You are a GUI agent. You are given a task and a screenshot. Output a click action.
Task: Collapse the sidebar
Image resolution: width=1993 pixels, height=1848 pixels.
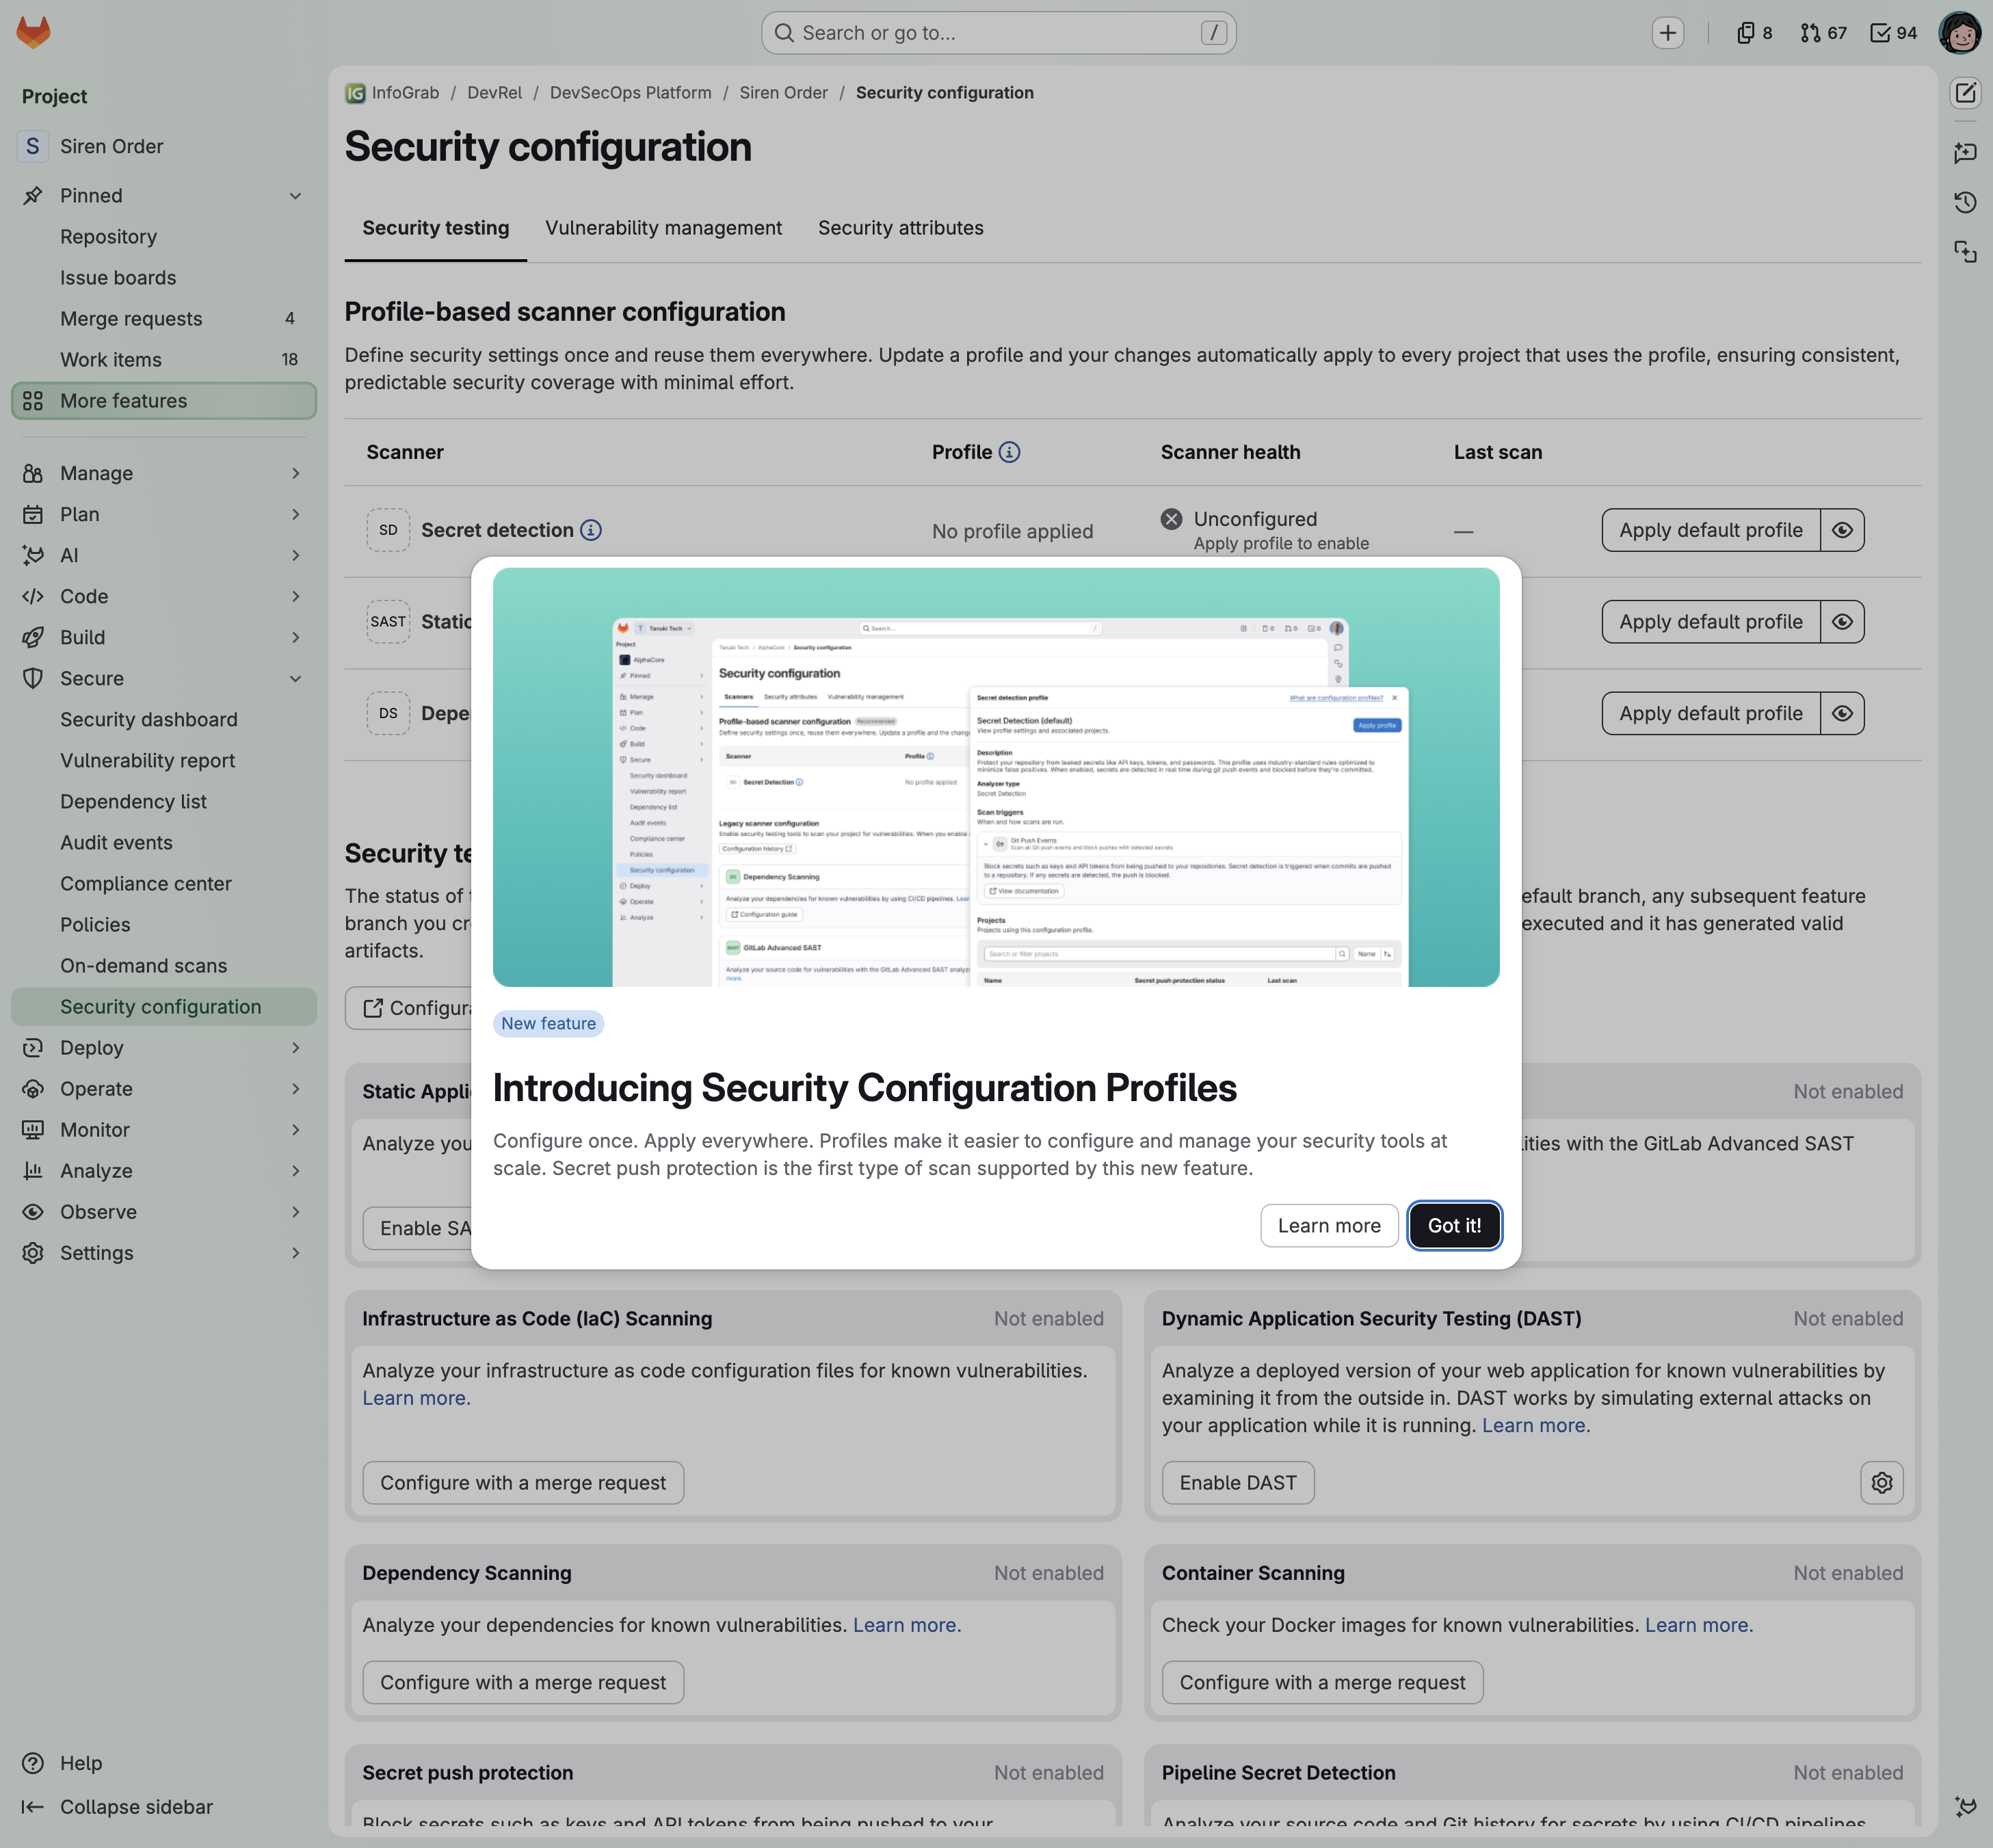(117, 1806)
